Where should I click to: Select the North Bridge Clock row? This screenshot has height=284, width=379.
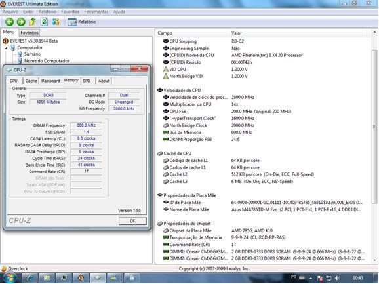[x=263, y=125]
